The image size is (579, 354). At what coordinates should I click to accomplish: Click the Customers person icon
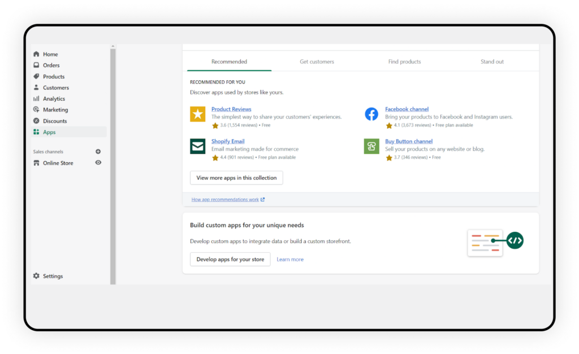coord(36,88)
